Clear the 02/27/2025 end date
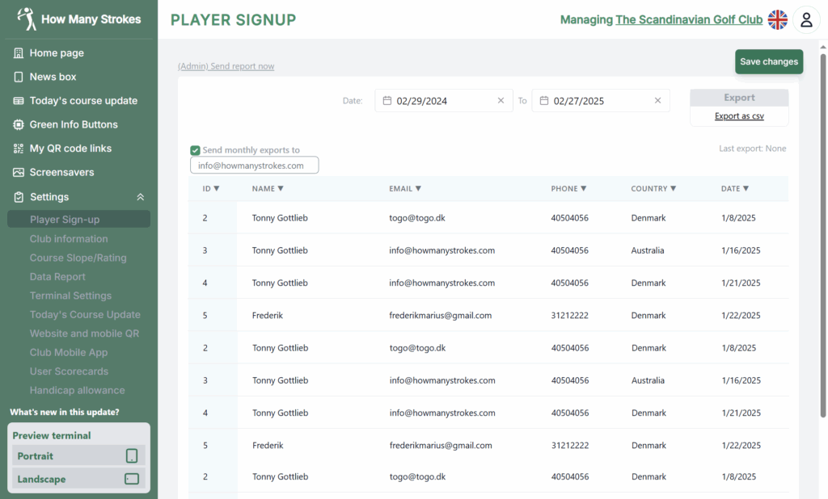Viewport: 828px width, 499px height. pyautogui.click(x=657, y=100)
